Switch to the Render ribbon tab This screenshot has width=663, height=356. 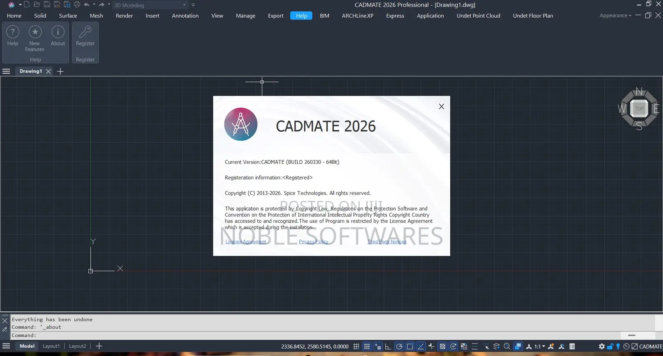[124, 16]
